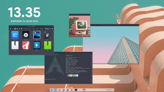Click white color block in neofetch output
Viewport: 164px width, 92px height.
[77, 75]
